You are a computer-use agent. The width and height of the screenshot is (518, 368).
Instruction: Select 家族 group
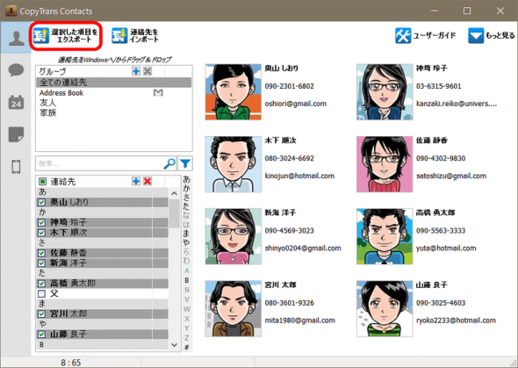[x=113, y=113]
